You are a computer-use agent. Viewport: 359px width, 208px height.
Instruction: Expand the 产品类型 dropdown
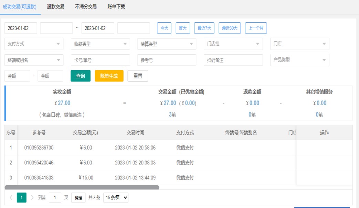point(299,60)
